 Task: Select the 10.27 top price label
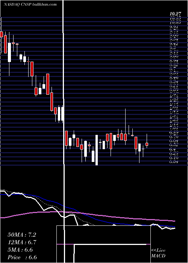coord(175,14)
